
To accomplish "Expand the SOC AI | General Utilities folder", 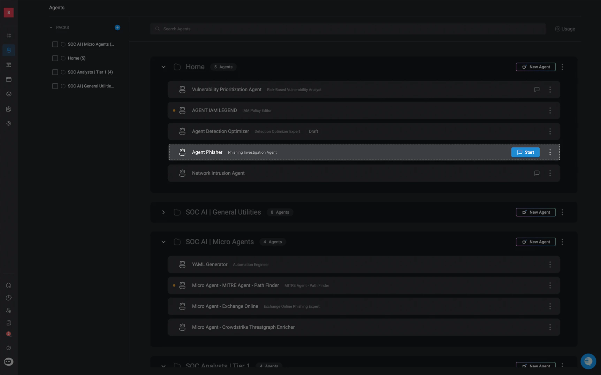I will point(163,212).
